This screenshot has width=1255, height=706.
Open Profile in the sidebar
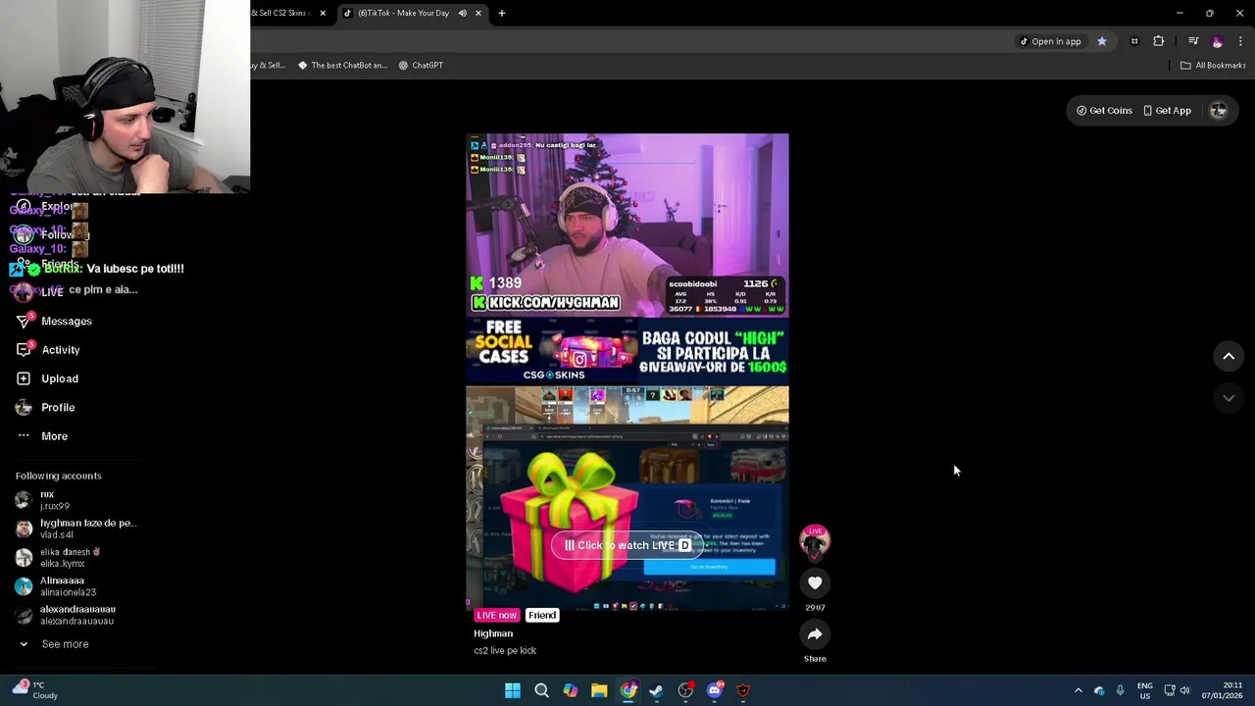pyautogui.click(x=46, y=407)
